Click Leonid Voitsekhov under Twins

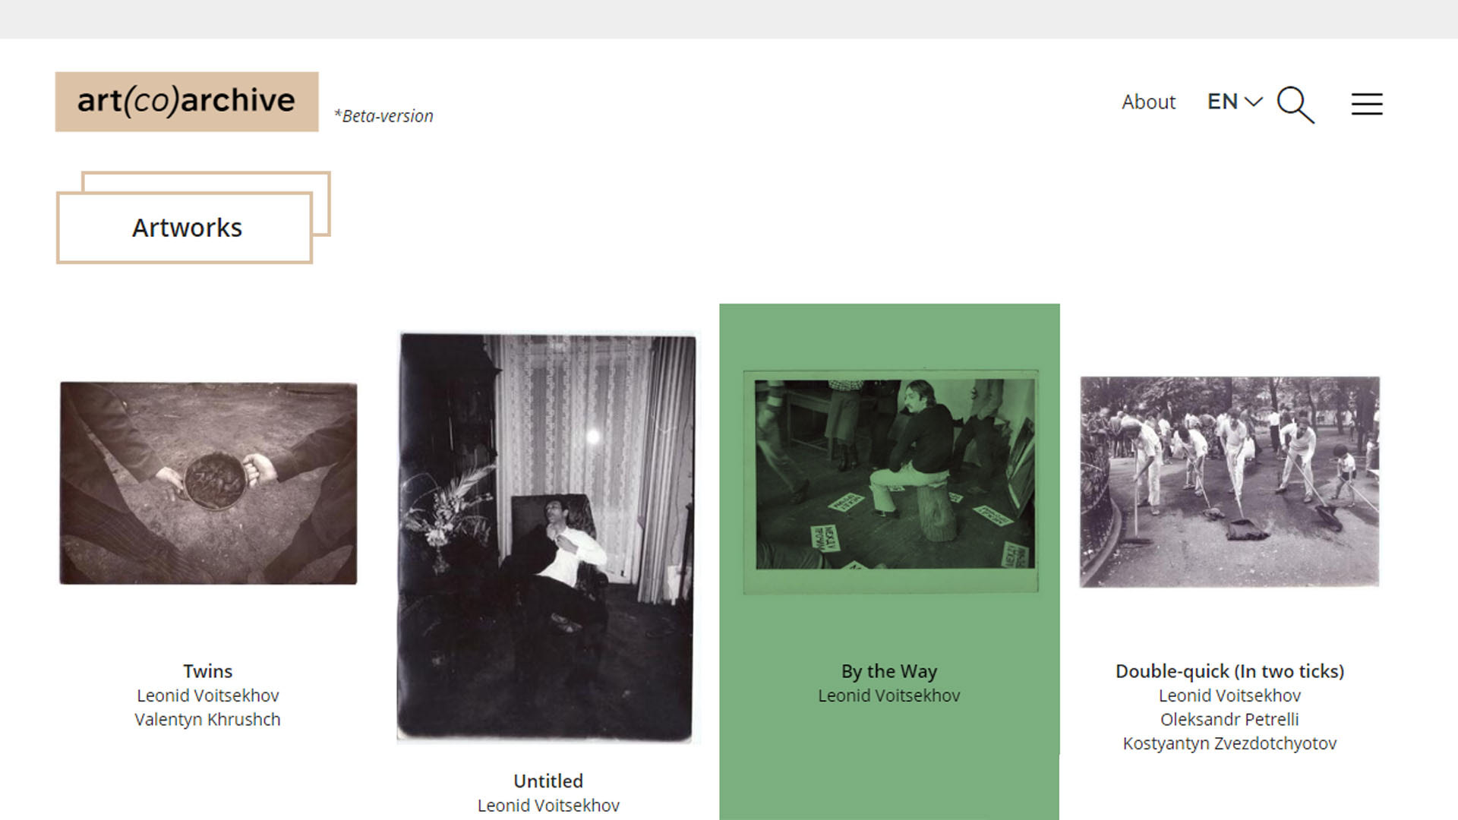tap(207, 695)
